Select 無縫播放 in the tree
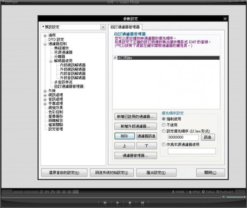247x208 pixels. click(61, 48)
